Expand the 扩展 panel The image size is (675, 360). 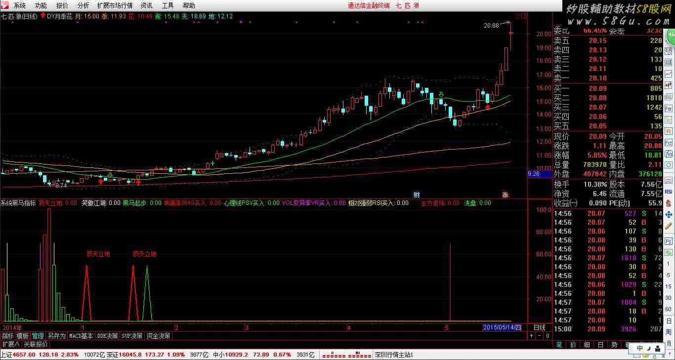(x=10, y=344)
